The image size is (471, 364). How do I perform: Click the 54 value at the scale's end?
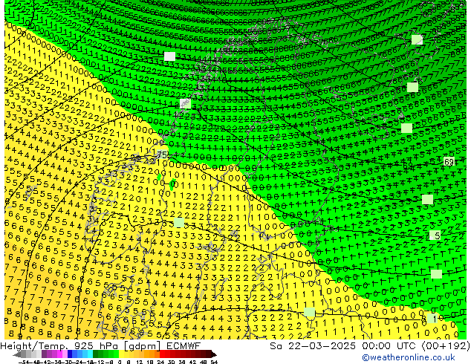214,363
